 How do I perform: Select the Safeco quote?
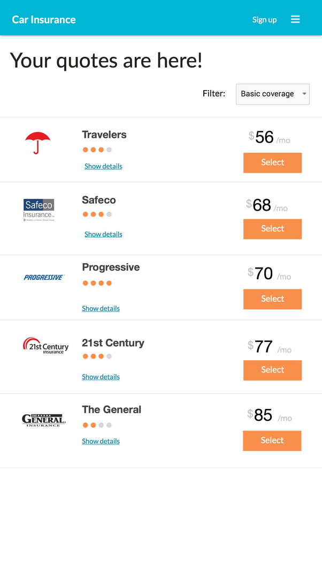click(x=272, y=229)
